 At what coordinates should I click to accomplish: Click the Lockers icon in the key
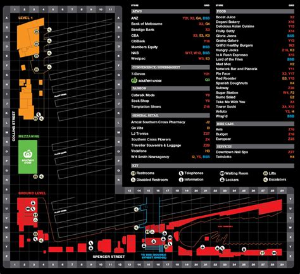[x=222, y=180]
